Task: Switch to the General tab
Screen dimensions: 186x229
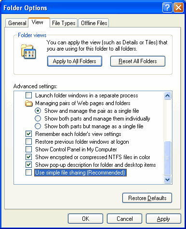Action: 17,23
